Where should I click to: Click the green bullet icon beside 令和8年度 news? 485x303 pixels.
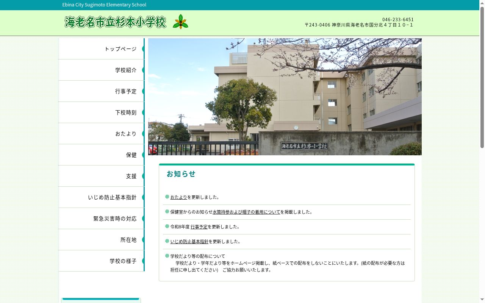167,226
